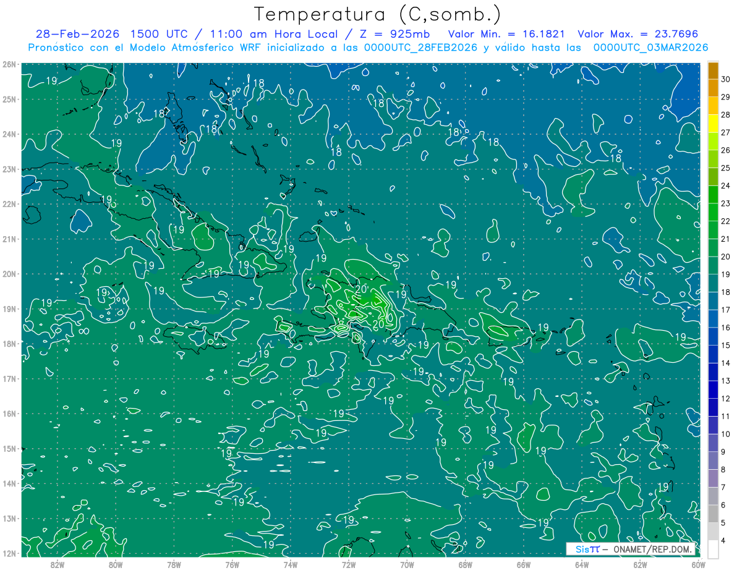Viewport: 742px width, 573px height.
Task: Click the 23N latitude axis label
Action: click(9, 169)
